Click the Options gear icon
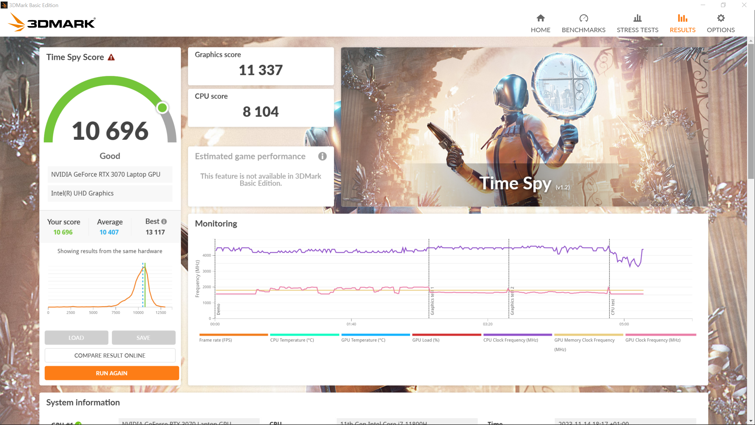Image resolution: width=755 pixels, height=425 pixels. (721, 18)
